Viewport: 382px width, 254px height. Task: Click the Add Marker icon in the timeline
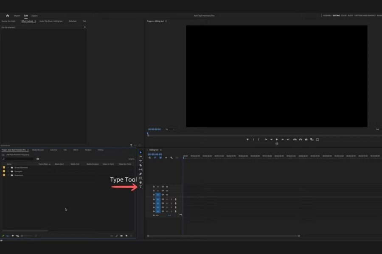pos(166,157)
